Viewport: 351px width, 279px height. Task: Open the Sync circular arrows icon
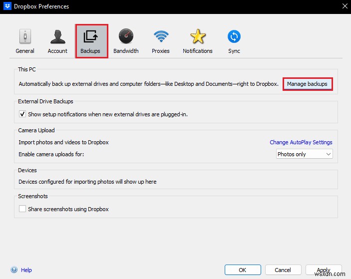(x=234, y=36)
